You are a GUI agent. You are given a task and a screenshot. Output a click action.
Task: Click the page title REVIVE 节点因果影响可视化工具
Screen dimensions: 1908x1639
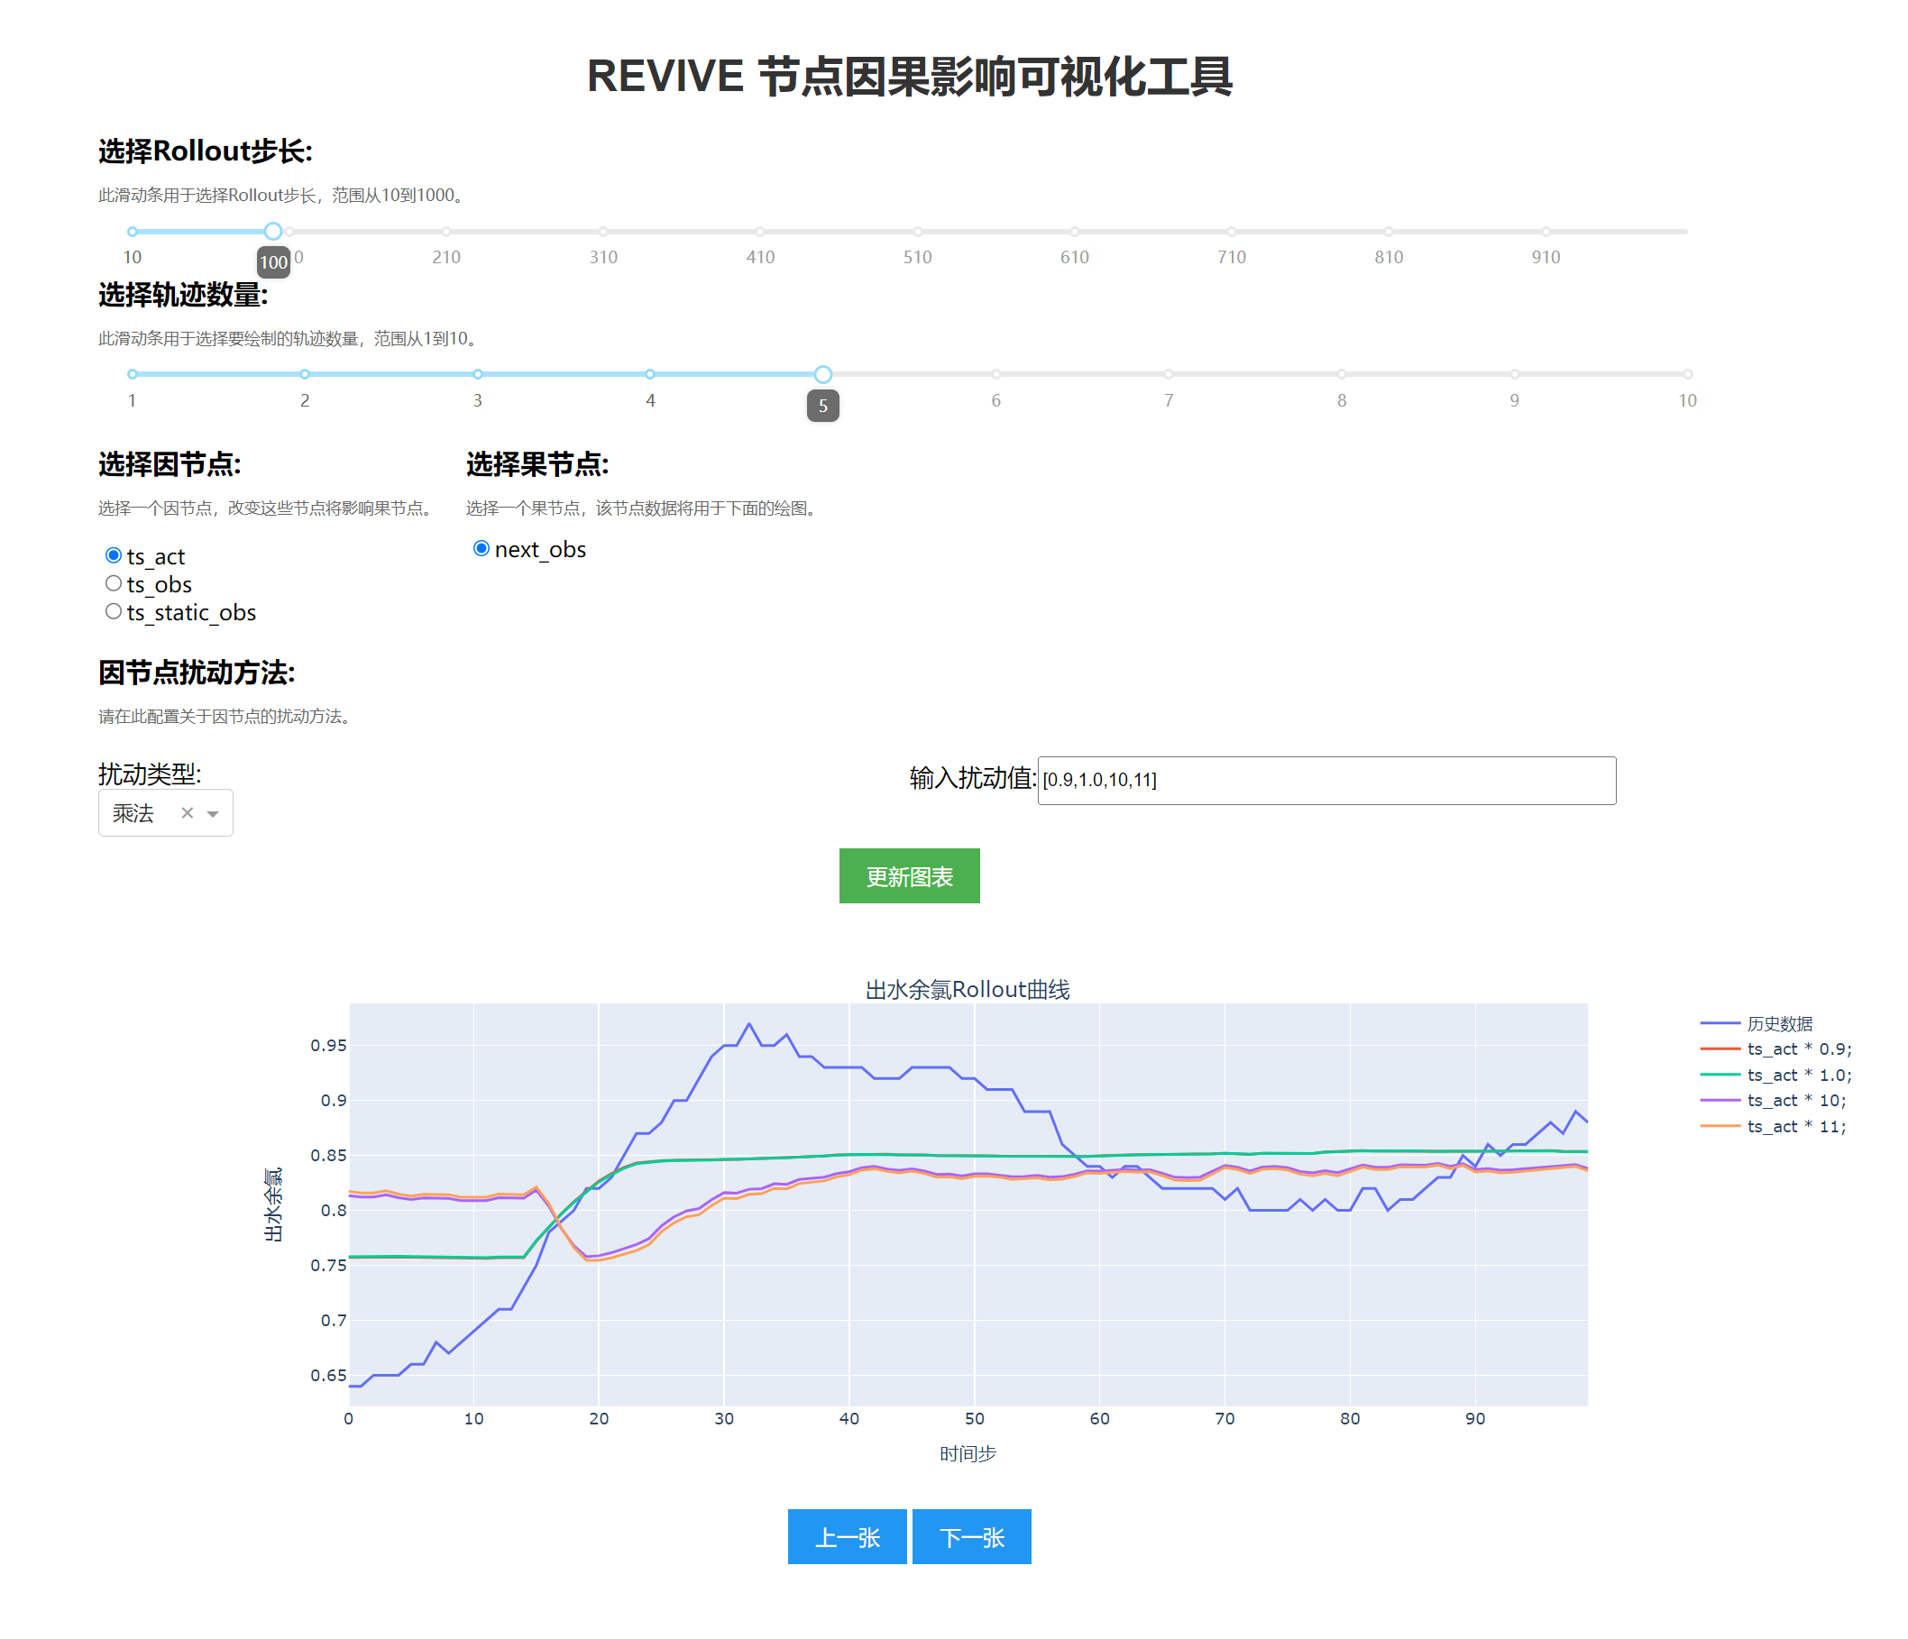pos(909,77)
